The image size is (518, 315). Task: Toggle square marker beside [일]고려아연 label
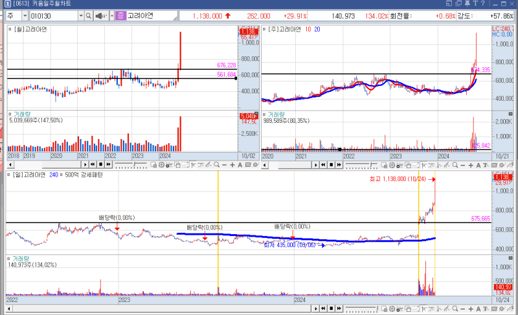(x=8, y=175)
